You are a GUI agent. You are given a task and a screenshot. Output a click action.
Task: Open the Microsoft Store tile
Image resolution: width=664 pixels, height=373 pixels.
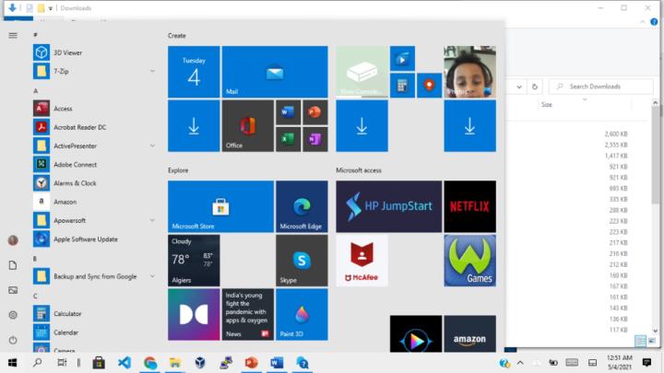click(x=220, y=206)
